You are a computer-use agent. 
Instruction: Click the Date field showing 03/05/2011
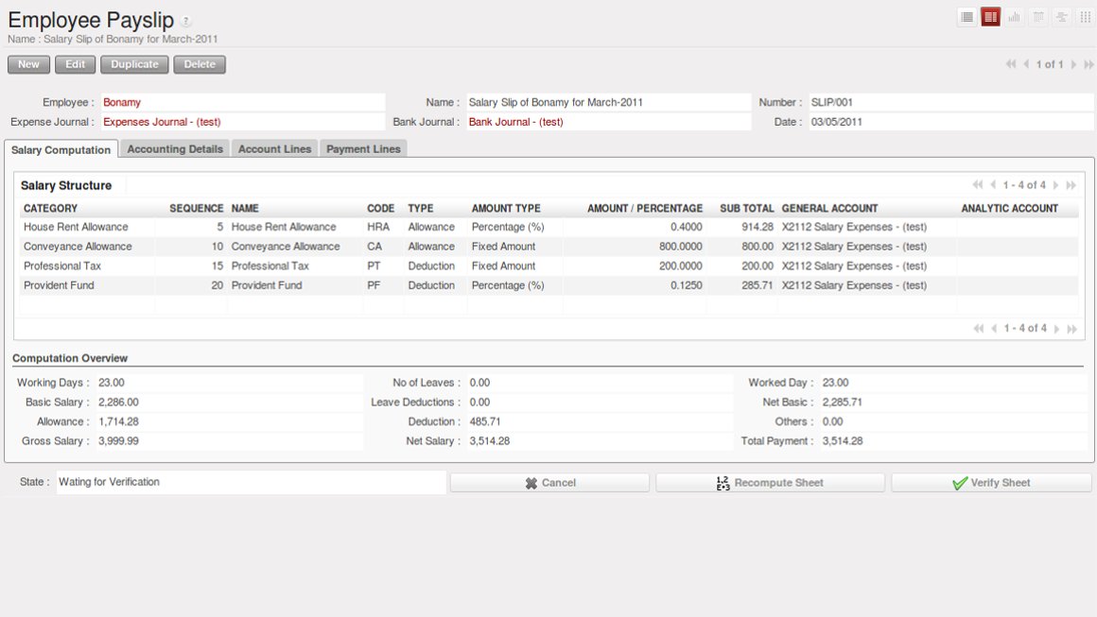click(x=951, y=122)
